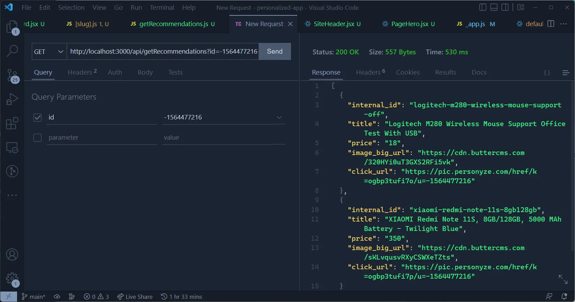This screenshot has width=575, height=302.
Task: Close the New Request tab
Action: coord(290,24)
